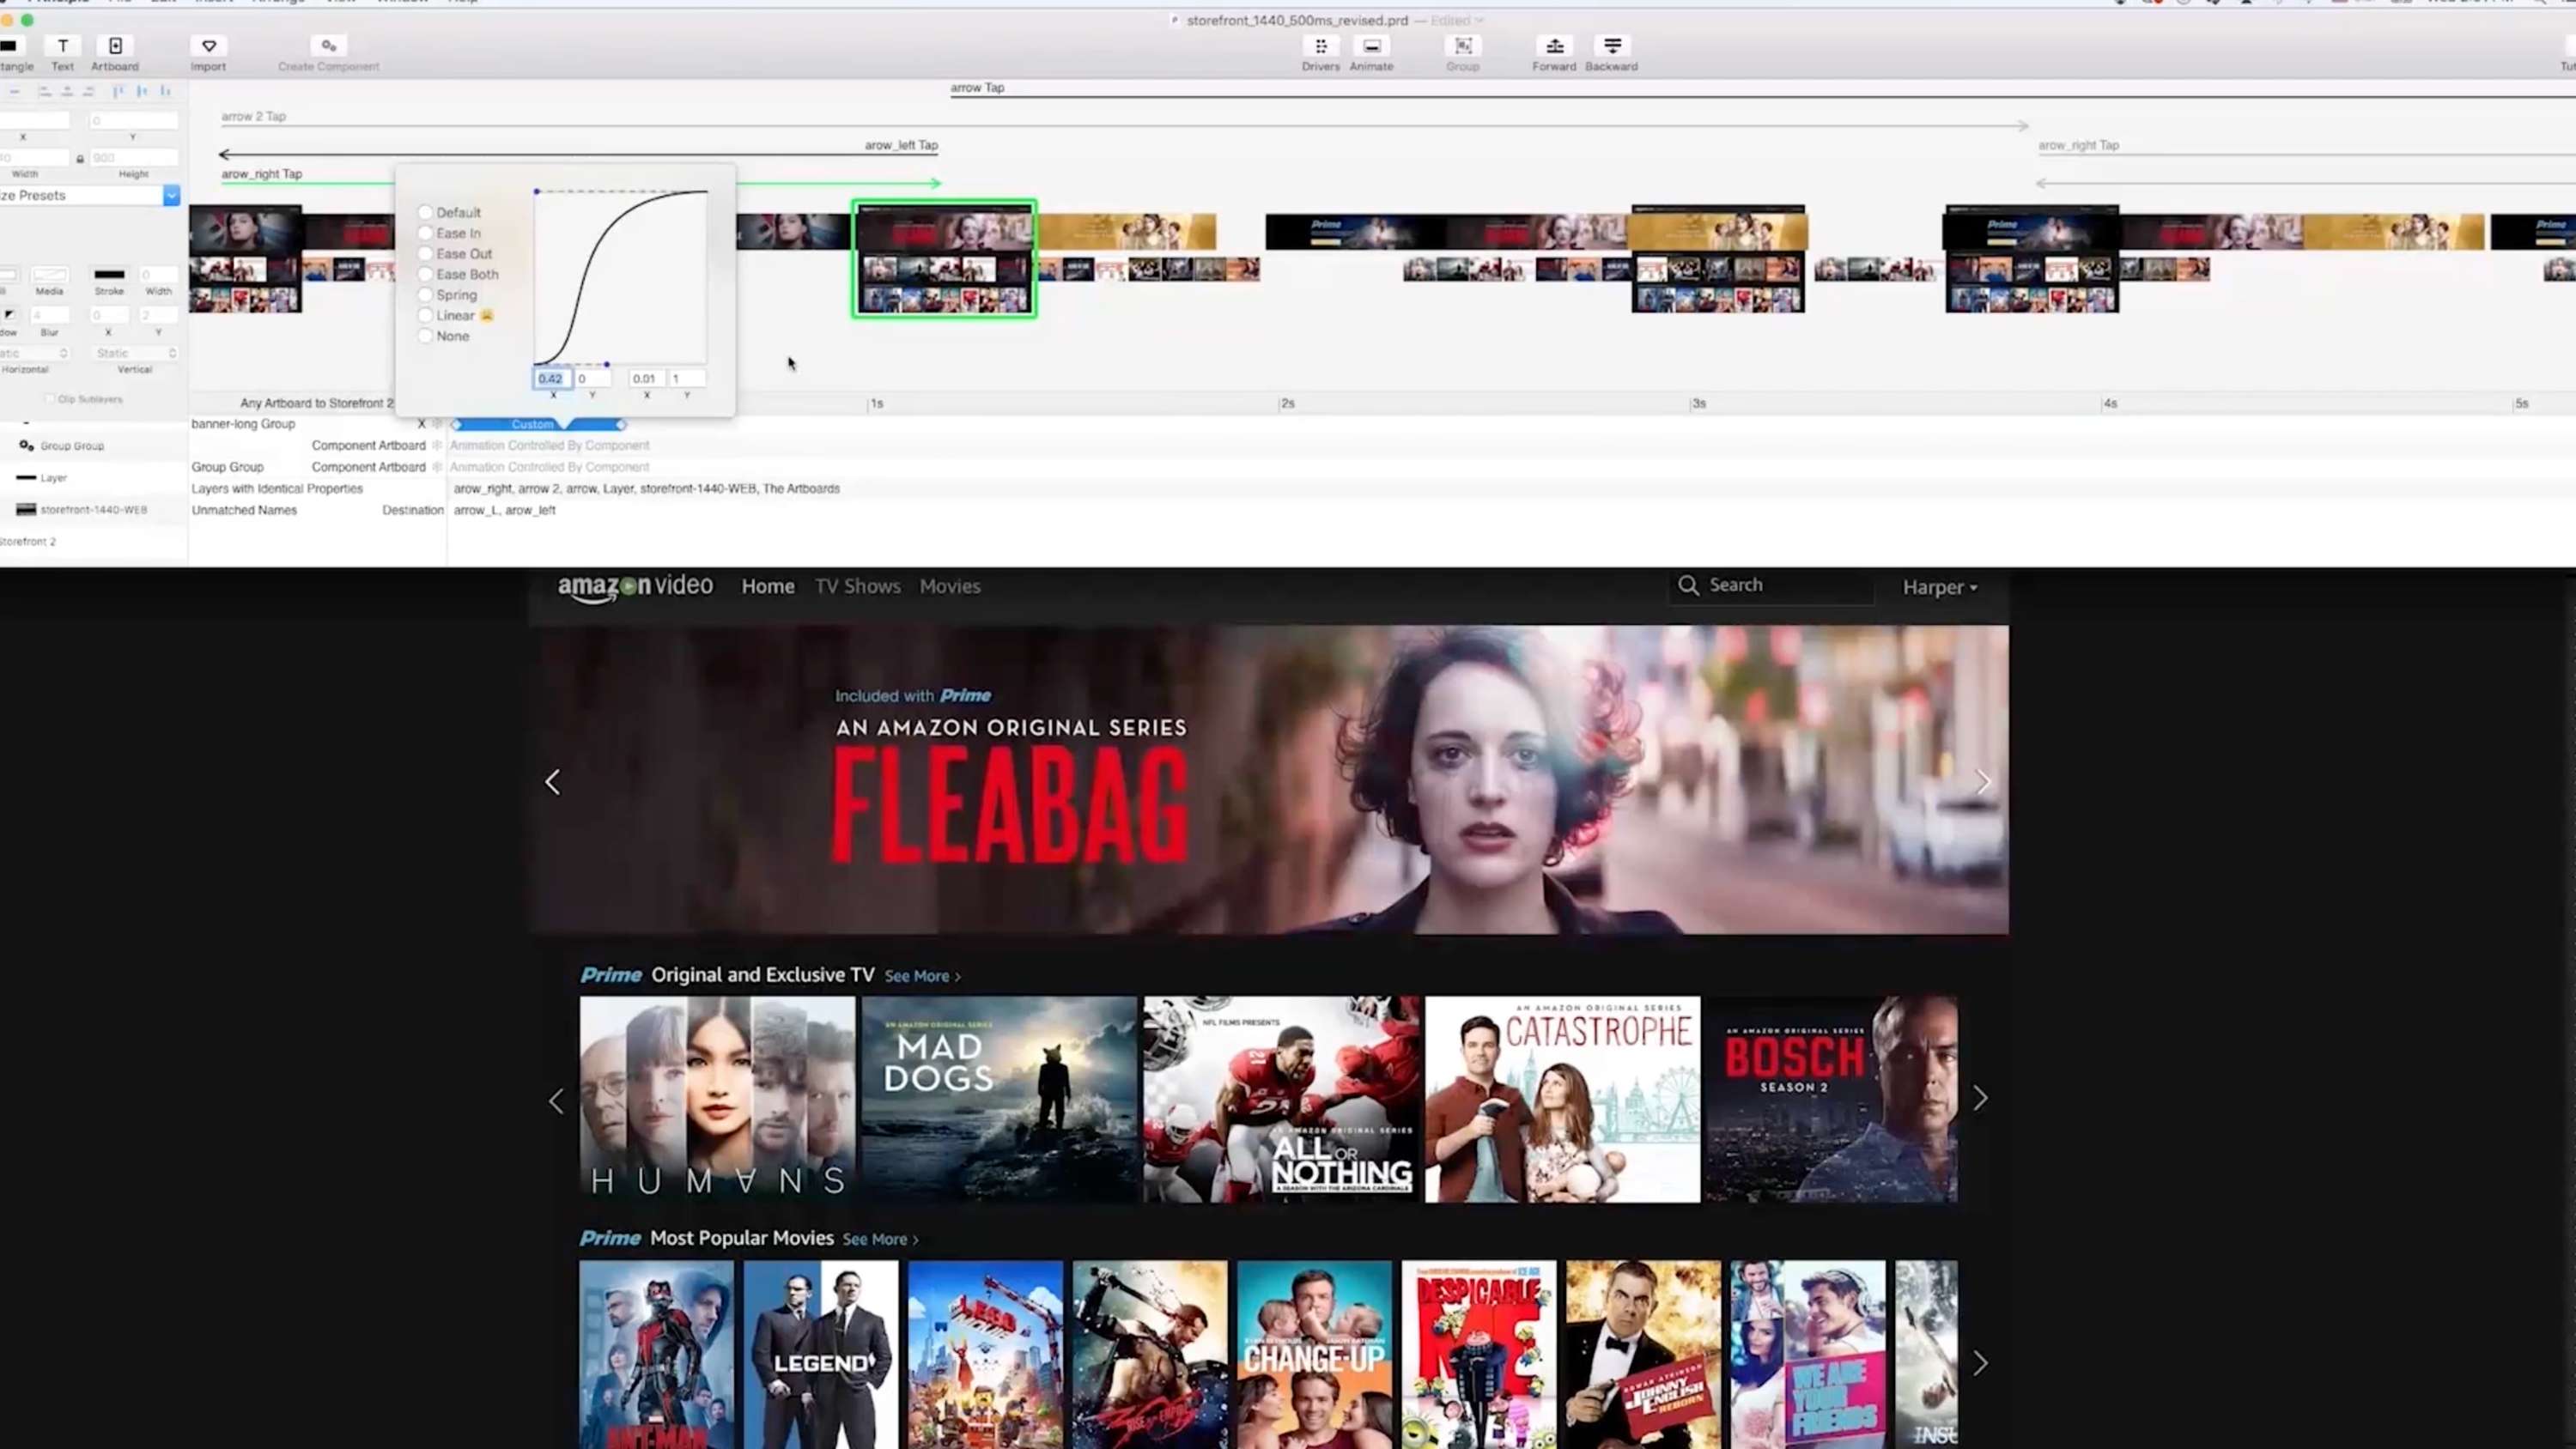Click the arrow 2 Tap transition label

pyautogui.click(x=253, y=116)
